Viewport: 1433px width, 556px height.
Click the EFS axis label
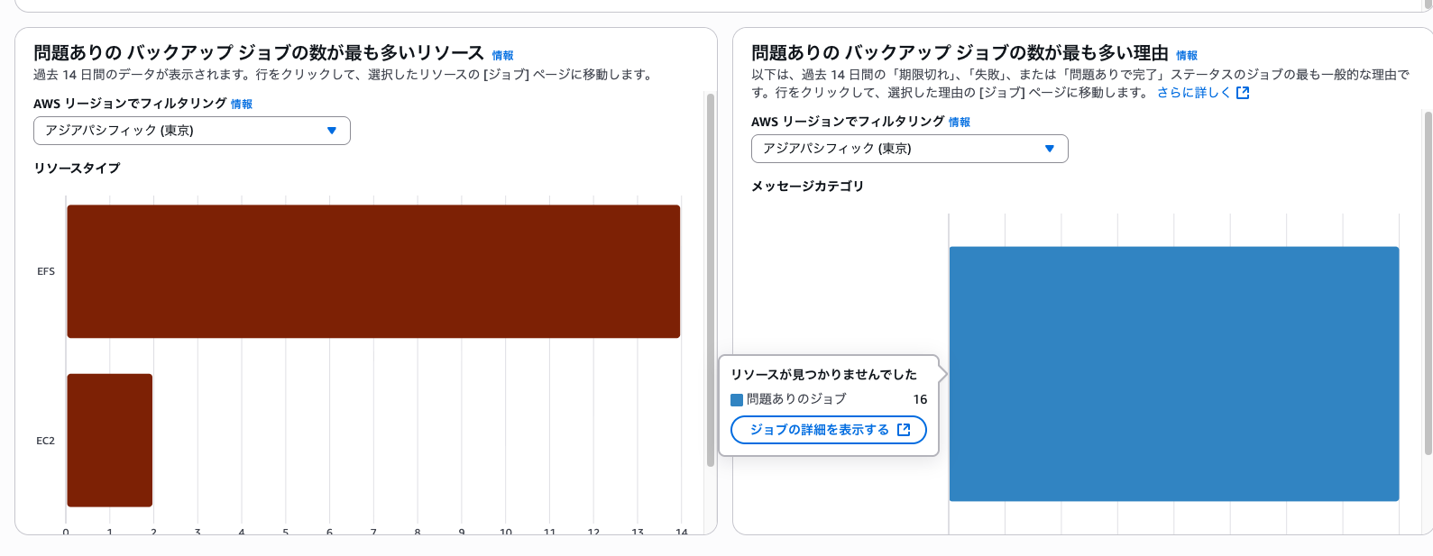(x=46, y=271)
